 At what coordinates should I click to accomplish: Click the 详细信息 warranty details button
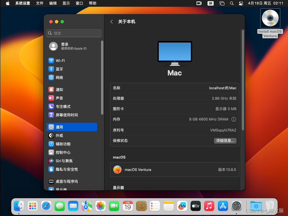225,141
